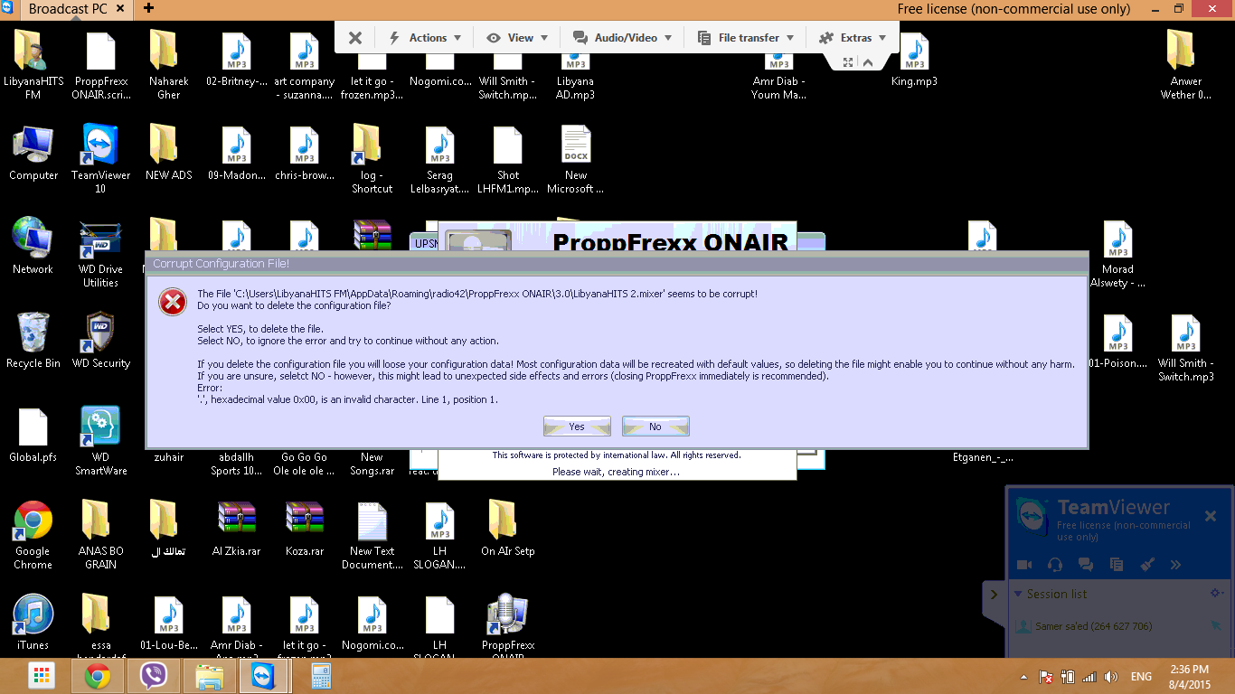Viewport: 1235px width, 694px height.
Task: Open File Explorer from the taskbar
Action: point(209,676)
